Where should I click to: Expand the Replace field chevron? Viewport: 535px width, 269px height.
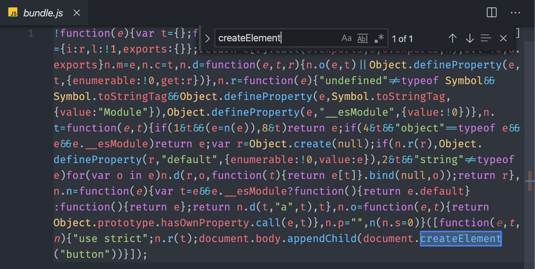207,38
